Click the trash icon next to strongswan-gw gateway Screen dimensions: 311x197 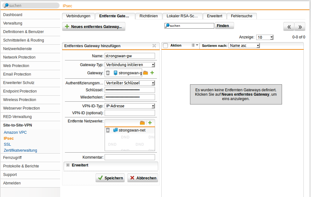click(x=108, y=73)
